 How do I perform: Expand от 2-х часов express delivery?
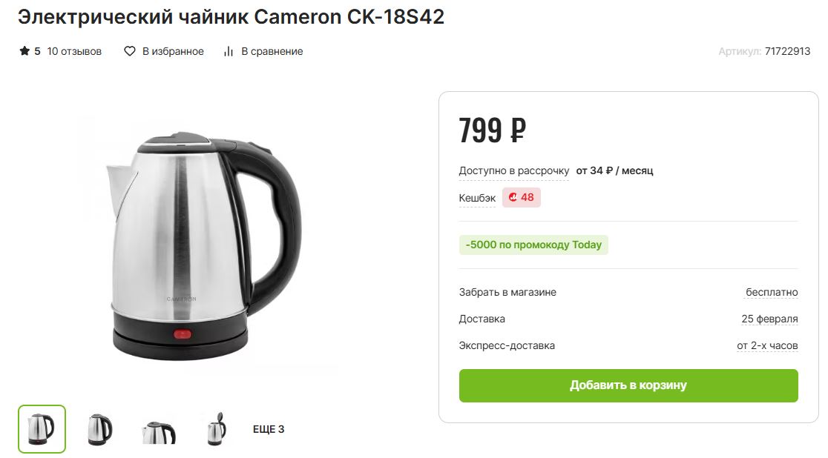767,345
